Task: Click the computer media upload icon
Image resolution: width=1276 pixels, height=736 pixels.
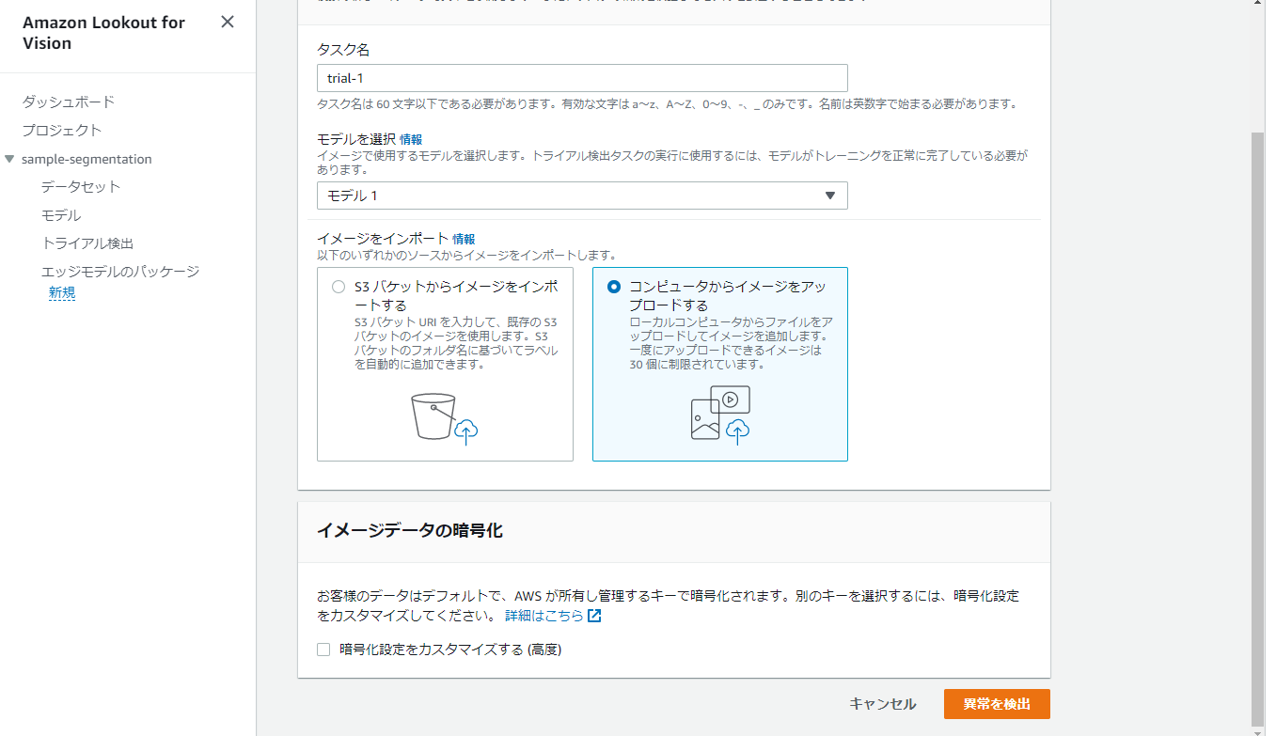Action: point(720,414)
